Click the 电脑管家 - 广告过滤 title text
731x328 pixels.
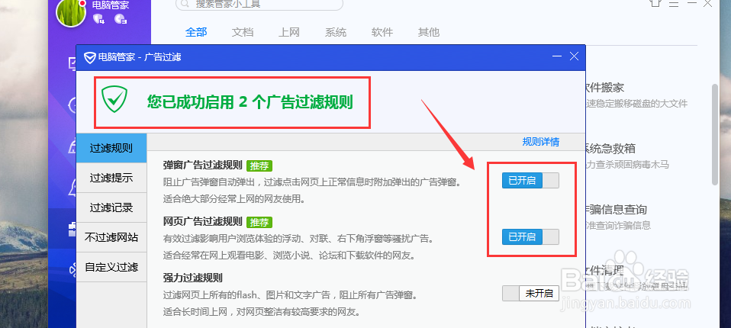pos(140,57)
